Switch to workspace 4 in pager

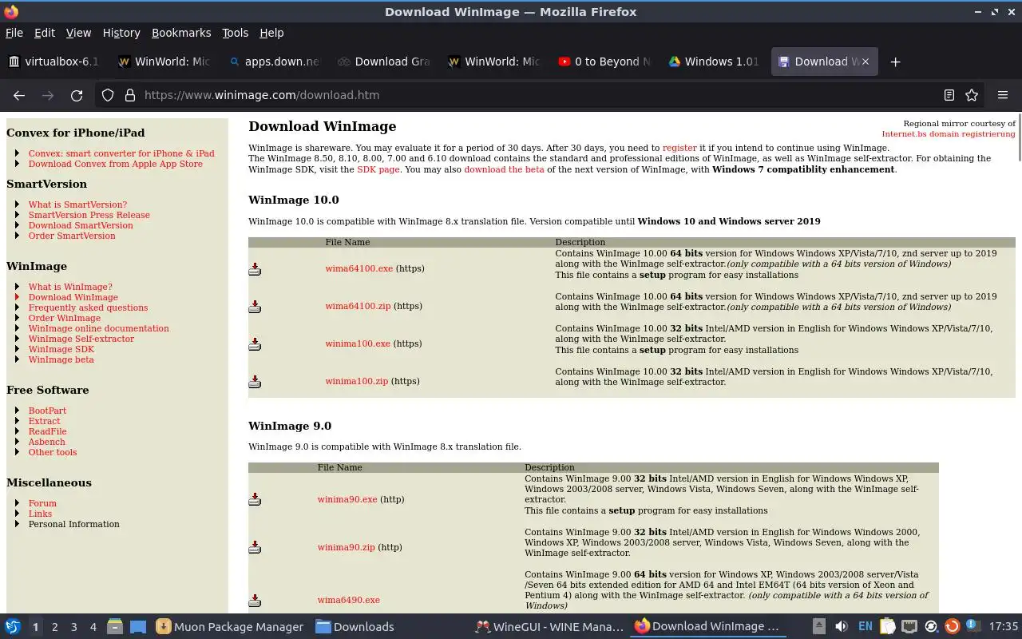point(93,627)
